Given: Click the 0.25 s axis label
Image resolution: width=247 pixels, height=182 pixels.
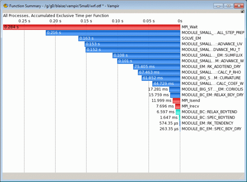Looking at the screenshot, I should (x=24, y=21).
